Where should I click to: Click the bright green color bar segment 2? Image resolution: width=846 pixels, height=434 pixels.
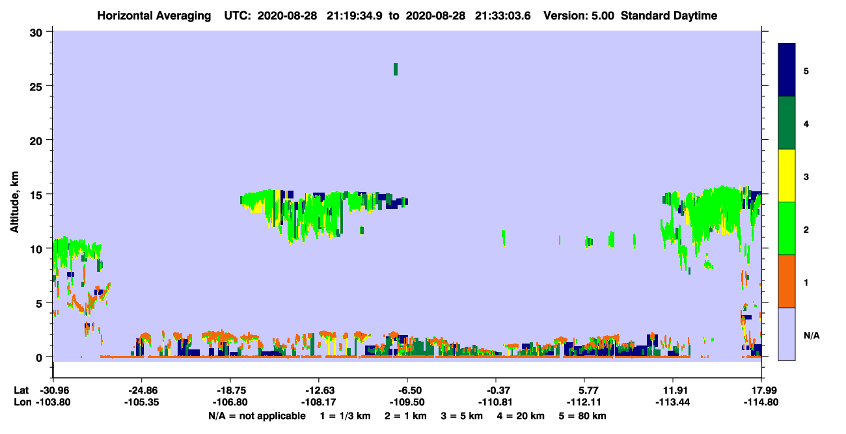pos(787,228)
